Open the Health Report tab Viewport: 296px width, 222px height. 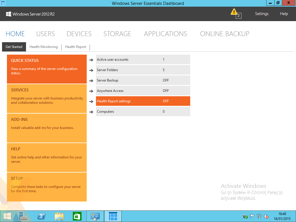pos(75,47)
